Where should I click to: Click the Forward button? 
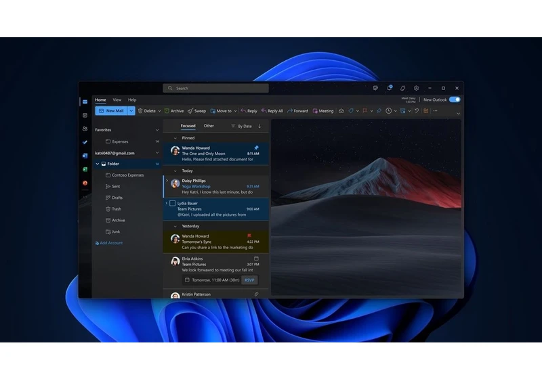pyautogui.click(x=297, y=111)
